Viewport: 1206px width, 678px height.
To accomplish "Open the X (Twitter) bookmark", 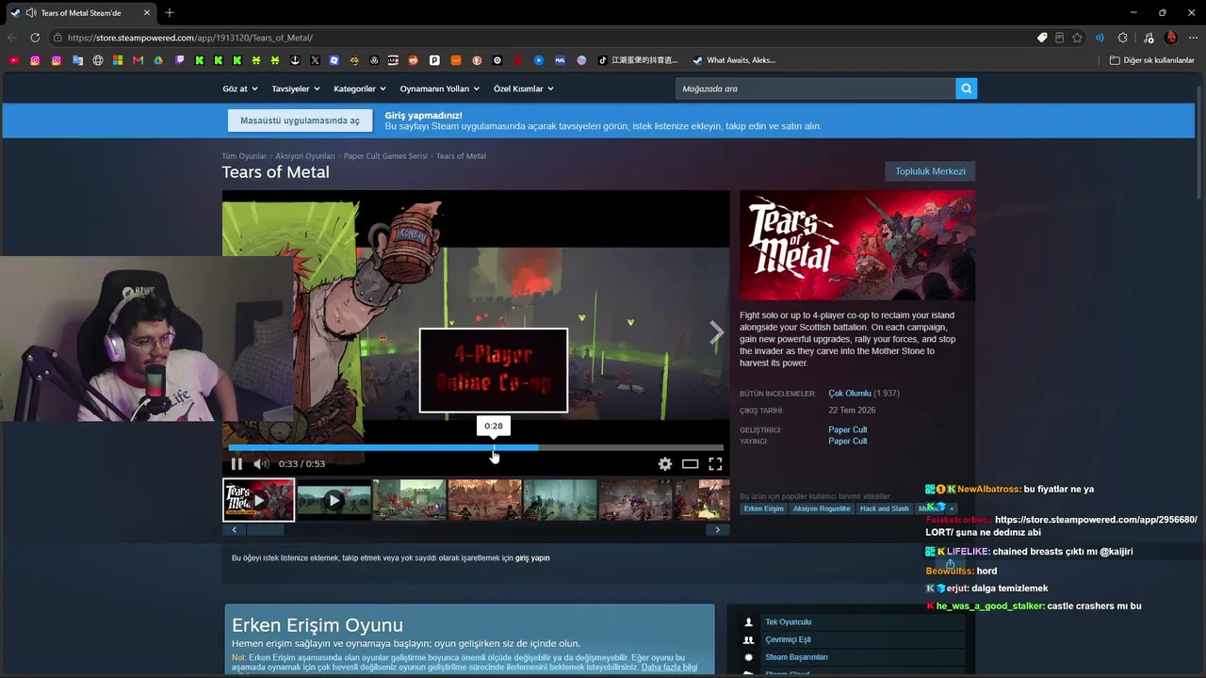I will (x=315, y=60).
